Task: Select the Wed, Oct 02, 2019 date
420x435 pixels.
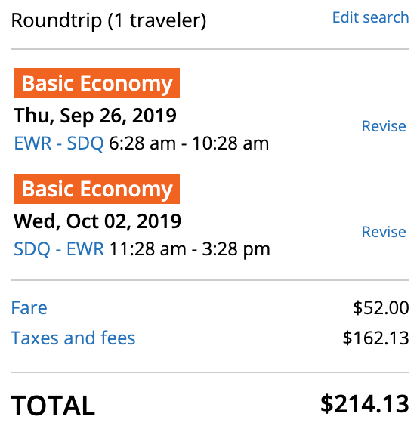Action: tap(97, 221)
